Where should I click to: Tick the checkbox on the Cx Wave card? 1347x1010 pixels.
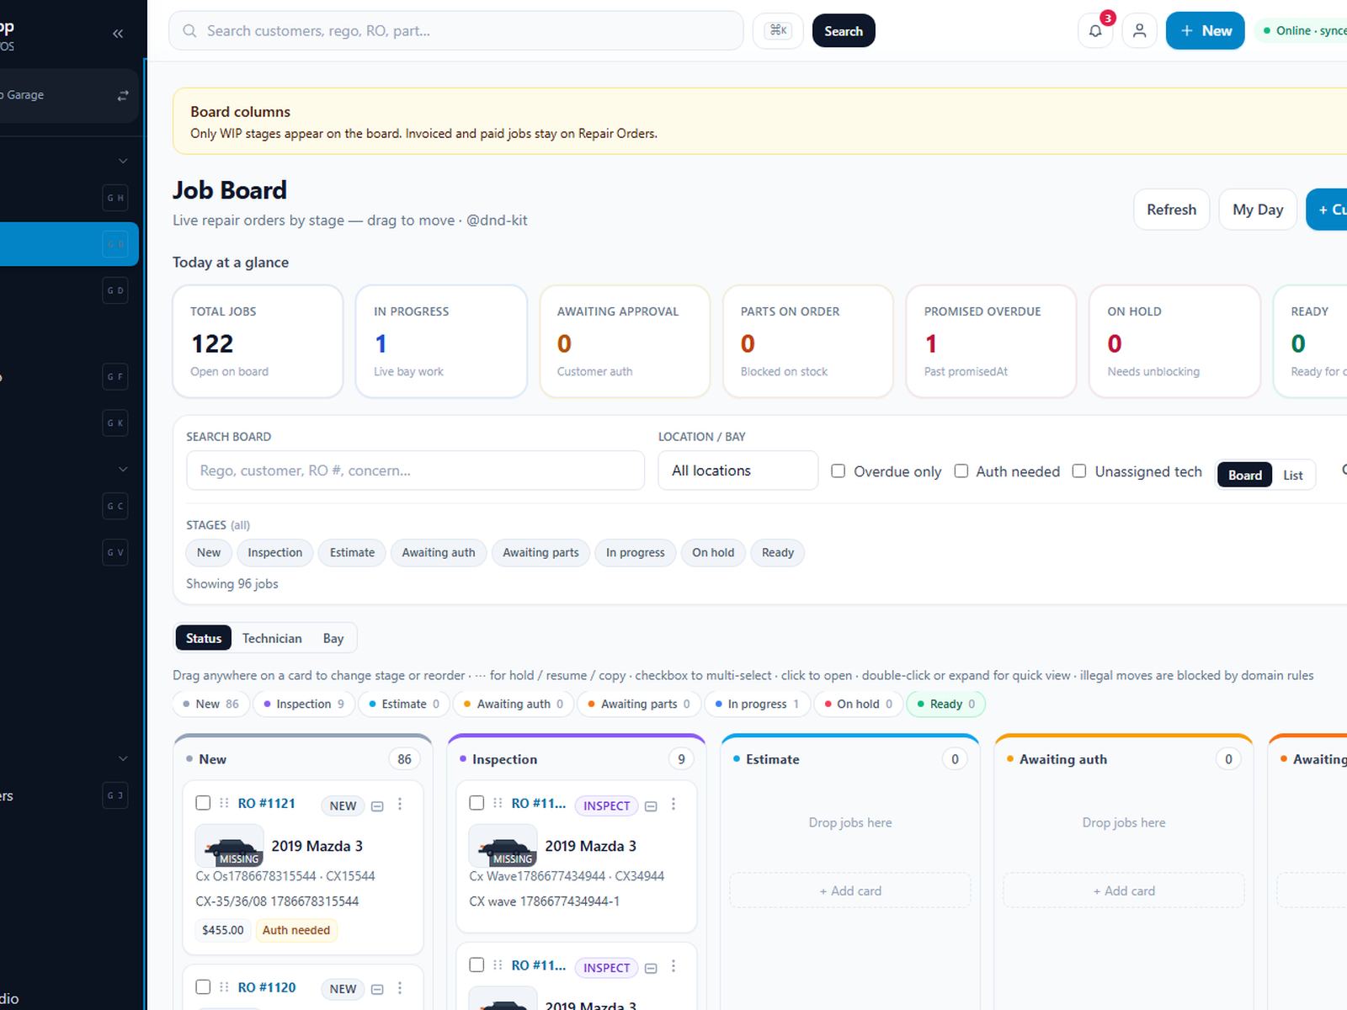(x=477, y=803)
